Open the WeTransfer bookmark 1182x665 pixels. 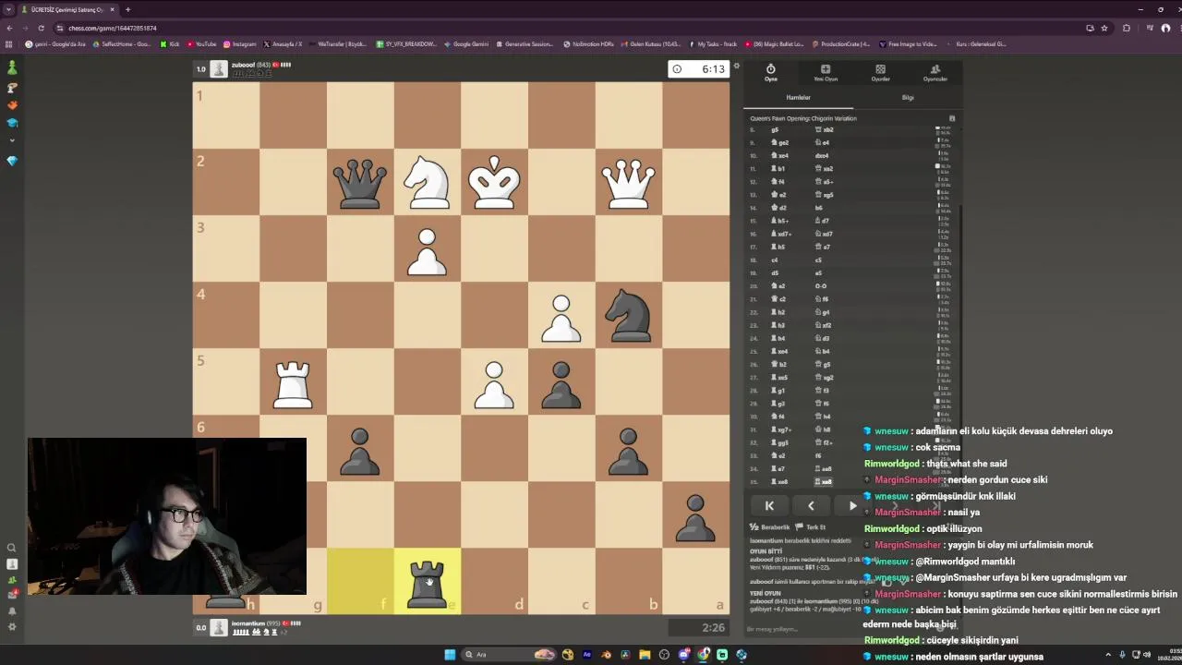[338, 43]
